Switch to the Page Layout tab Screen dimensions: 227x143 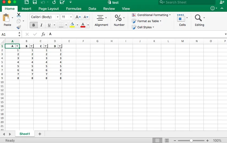[49, 9]
